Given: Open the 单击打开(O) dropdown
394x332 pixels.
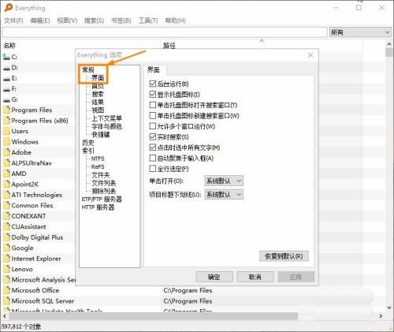Looking at the screenshot, I should coord(224,181).
